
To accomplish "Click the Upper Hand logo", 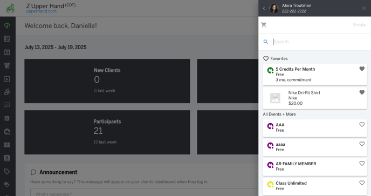I will (10, 8).
